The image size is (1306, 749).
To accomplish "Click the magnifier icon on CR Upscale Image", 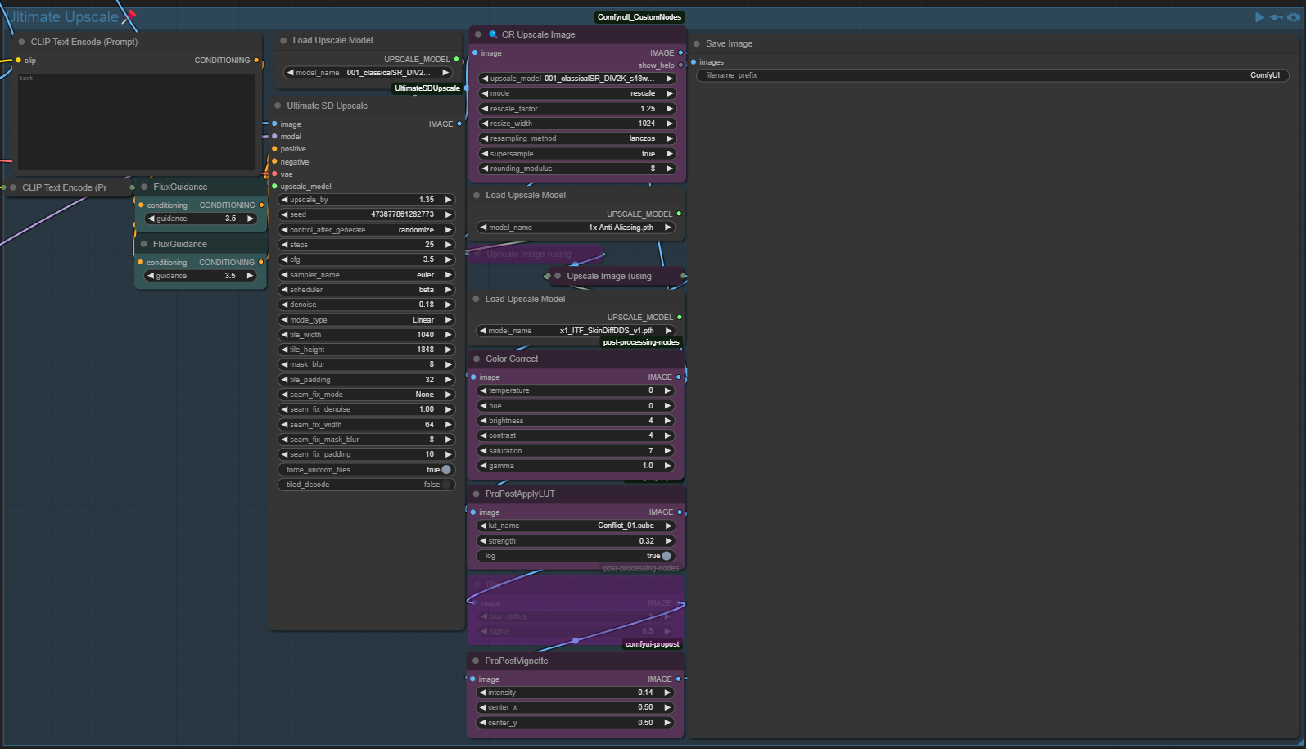I will click(x=493, y=34).
